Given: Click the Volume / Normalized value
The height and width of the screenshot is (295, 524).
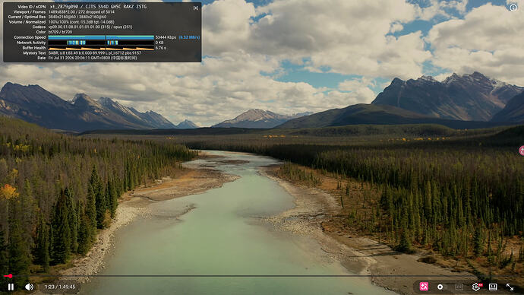Looking at the screenshot, I should [x=81, y=22].
